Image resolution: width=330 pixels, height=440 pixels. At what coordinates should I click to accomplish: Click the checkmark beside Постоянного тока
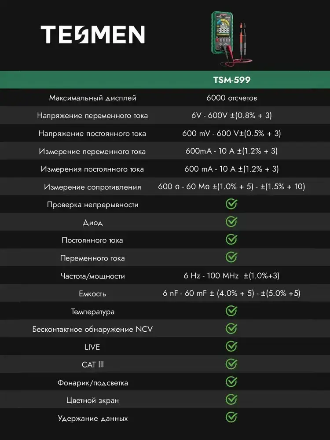(x=231, y=240)
